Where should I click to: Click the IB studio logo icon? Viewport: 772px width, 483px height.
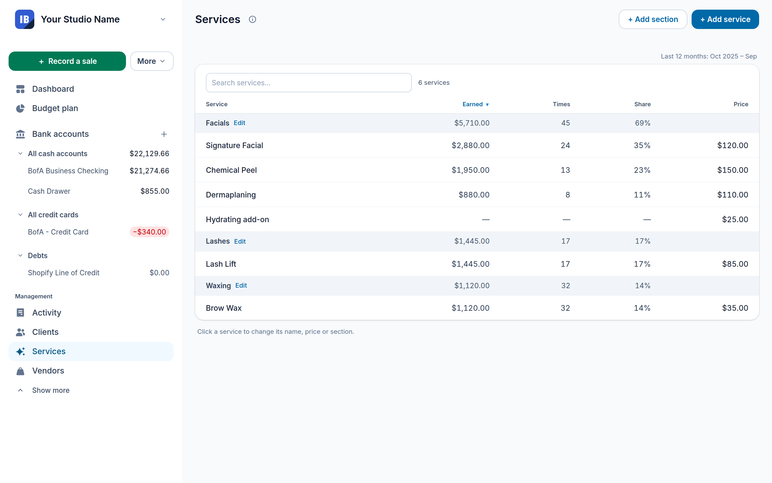coord(25,19)
